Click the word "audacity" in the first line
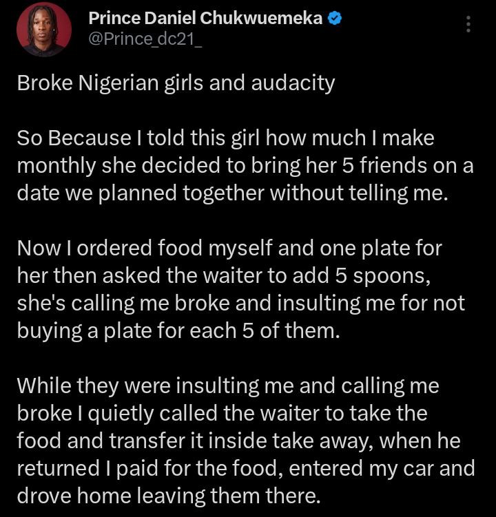The height and width of the screenshot is (517, 496). click(293, 83)
